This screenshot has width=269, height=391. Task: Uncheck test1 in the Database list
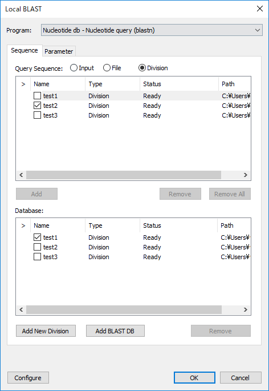[x=37, y=237]
